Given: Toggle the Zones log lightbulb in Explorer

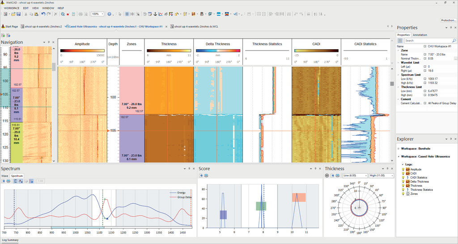Looking at the screenshot, I should pos(403,194).
